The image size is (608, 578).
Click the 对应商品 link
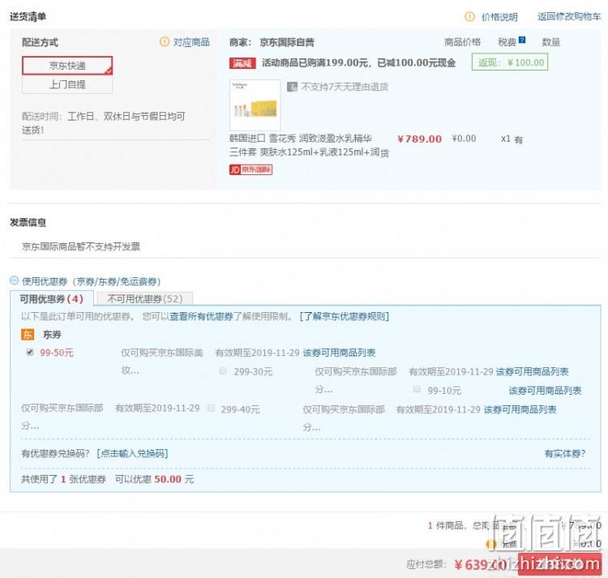(x=191, y=42)
